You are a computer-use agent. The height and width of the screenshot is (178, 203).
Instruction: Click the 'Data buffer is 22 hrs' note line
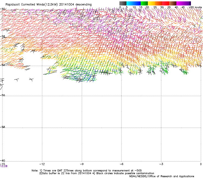click(x=97, y=173)
